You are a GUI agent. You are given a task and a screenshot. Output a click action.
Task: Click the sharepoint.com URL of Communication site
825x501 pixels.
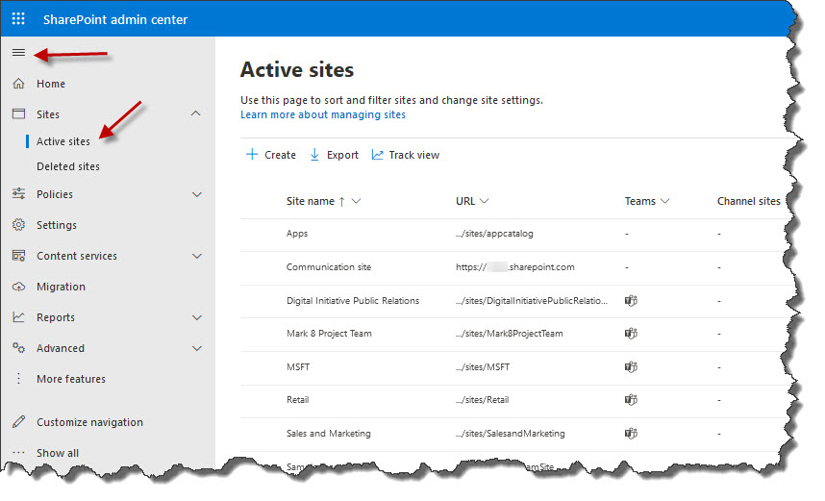click(515, 266)
